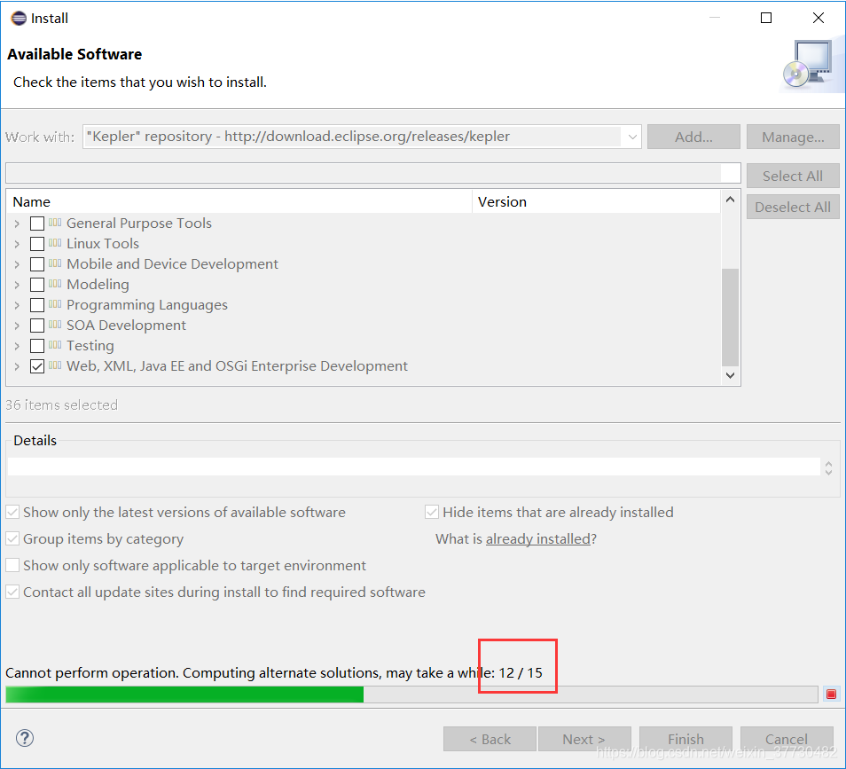Toggle Show only the latest versions checkbox

(12, 512)
